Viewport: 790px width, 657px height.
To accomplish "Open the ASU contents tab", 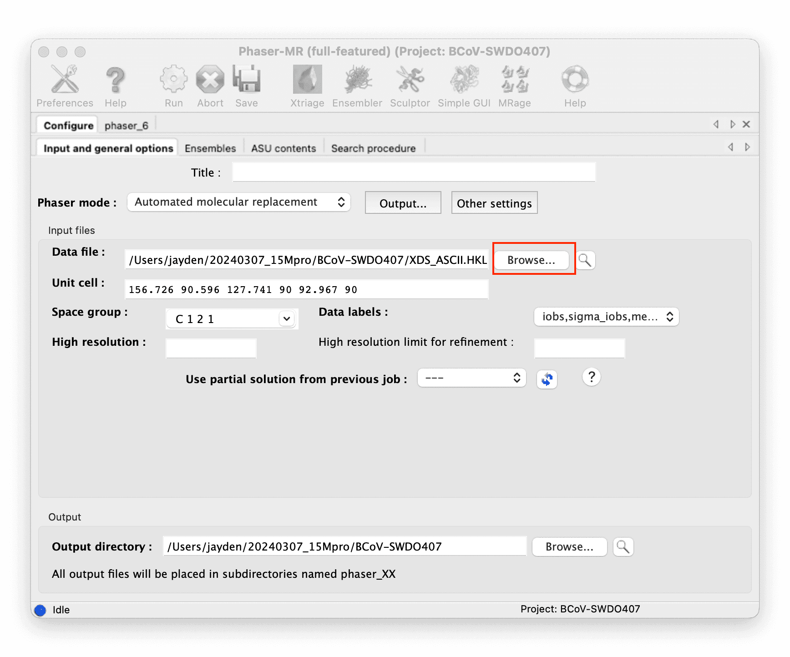I will 284,148.
